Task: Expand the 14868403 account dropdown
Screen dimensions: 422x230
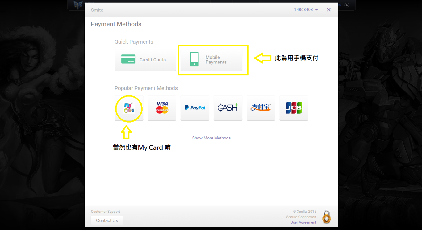Action: click(x=306, y=10)
